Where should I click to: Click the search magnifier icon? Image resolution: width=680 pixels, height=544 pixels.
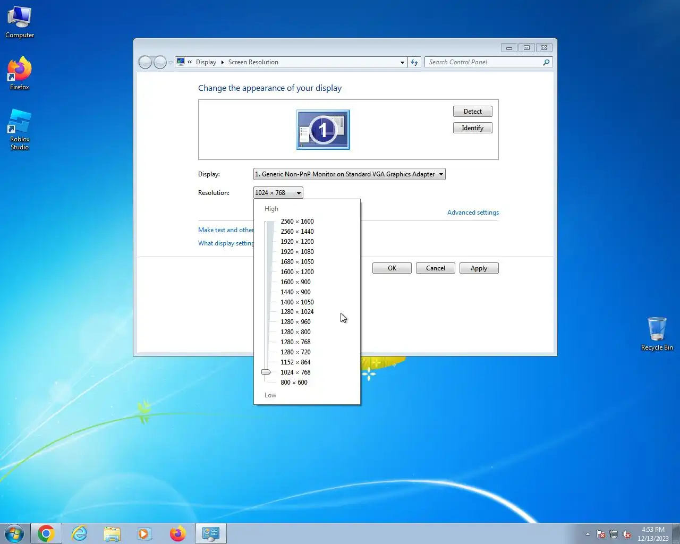pos(546,62)
